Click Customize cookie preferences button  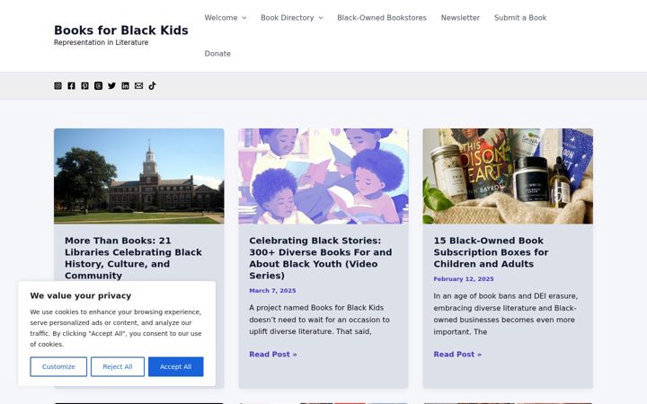pyautogui.click(x=58, y=366)
